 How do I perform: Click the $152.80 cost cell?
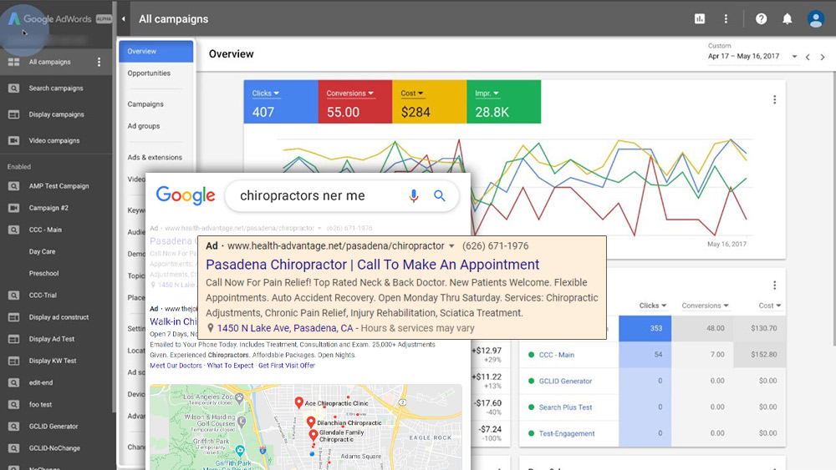(760, 355)
